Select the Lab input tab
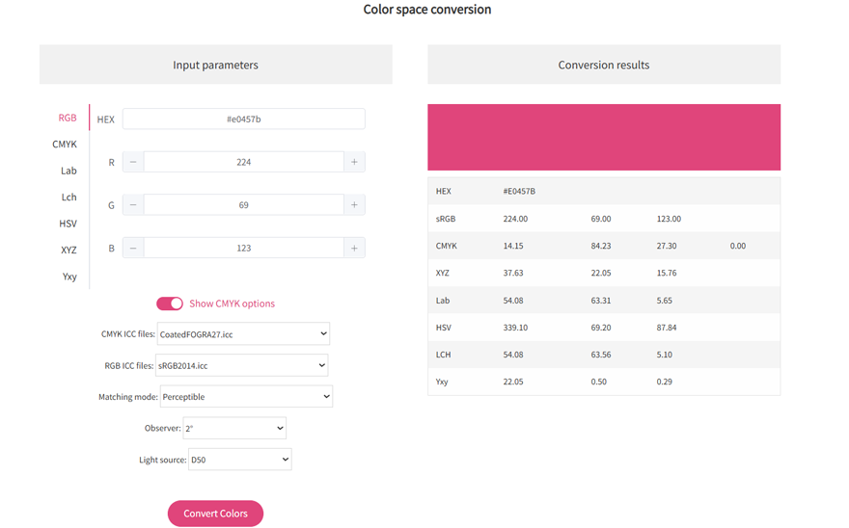 68,171
